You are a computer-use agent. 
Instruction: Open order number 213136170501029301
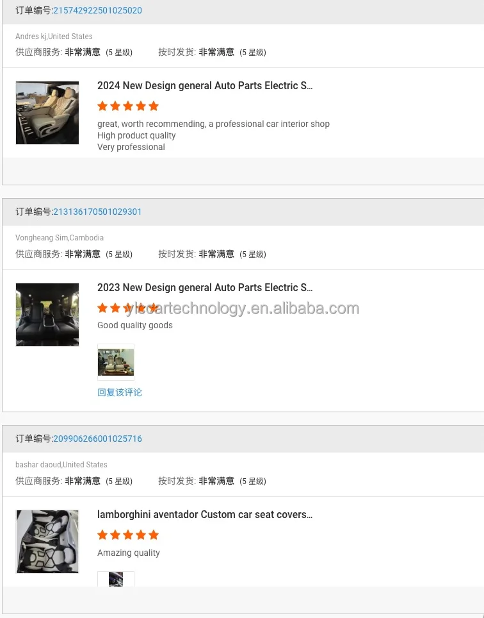click(x=97, y=212)
